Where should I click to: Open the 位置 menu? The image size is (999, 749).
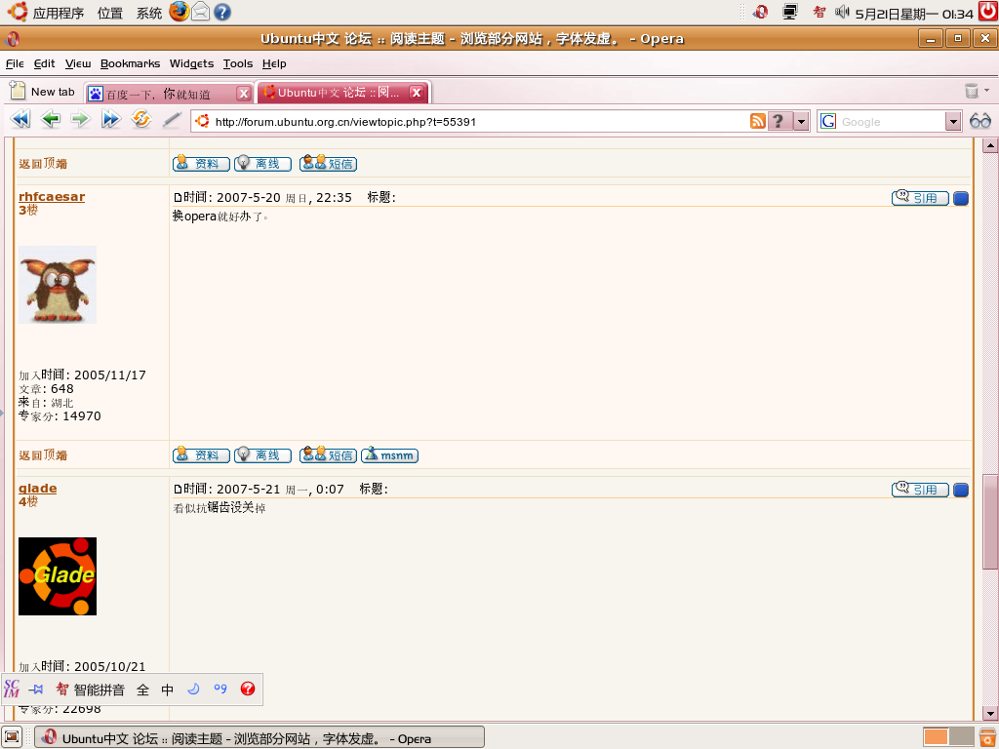coord(109,13)
